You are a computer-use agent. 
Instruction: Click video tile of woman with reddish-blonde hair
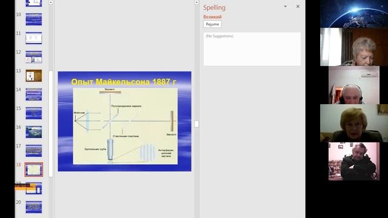354,123
